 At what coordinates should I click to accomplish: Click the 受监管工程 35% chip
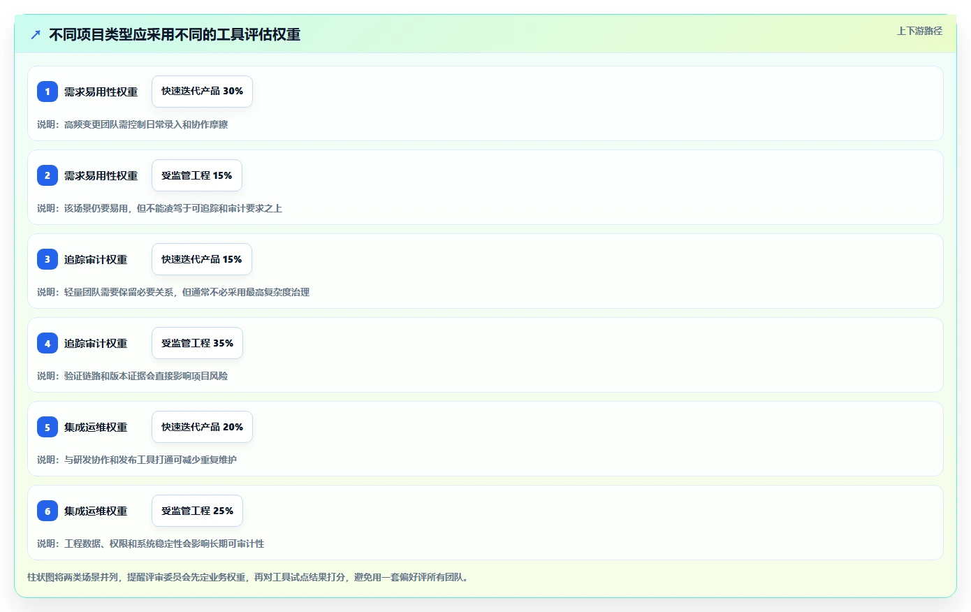[x=197, y=343]
